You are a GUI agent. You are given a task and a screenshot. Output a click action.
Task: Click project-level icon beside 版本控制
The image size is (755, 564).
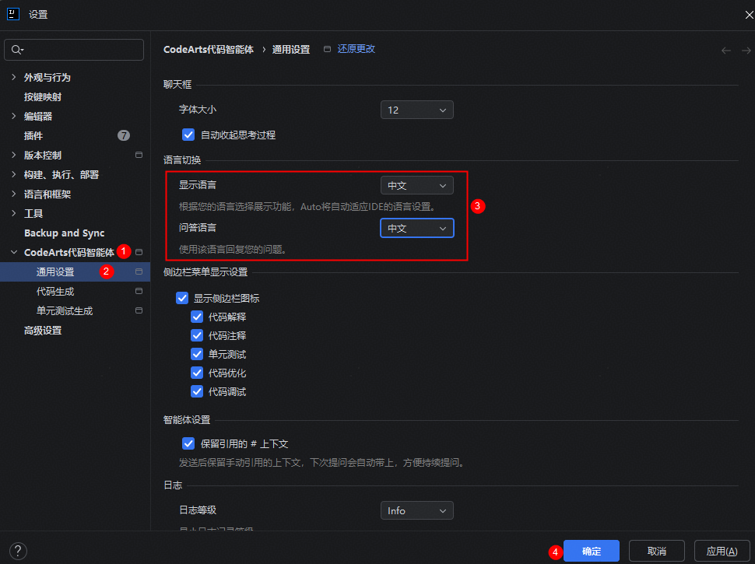pos(139,155)
